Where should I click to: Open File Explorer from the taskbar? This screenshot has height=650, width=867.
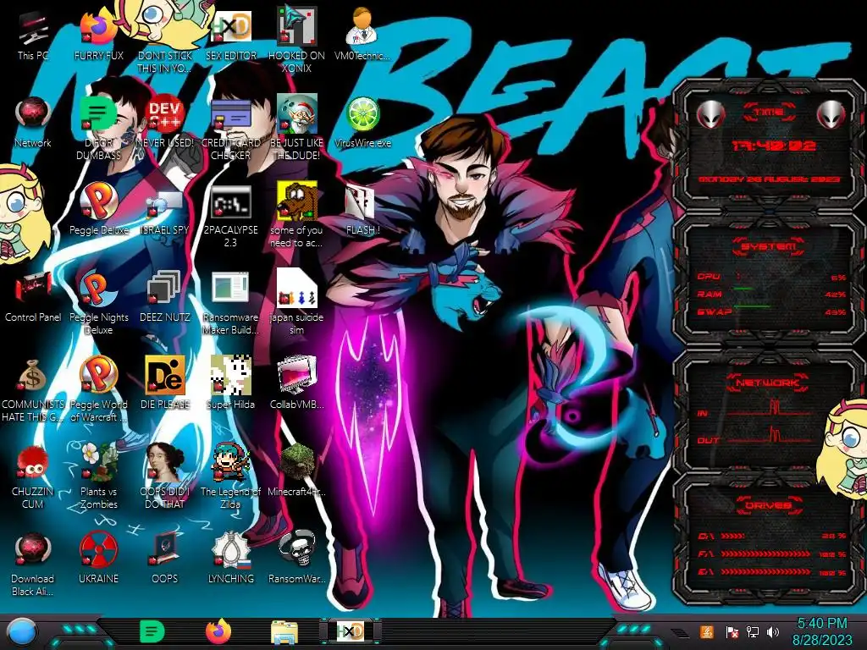284,631
